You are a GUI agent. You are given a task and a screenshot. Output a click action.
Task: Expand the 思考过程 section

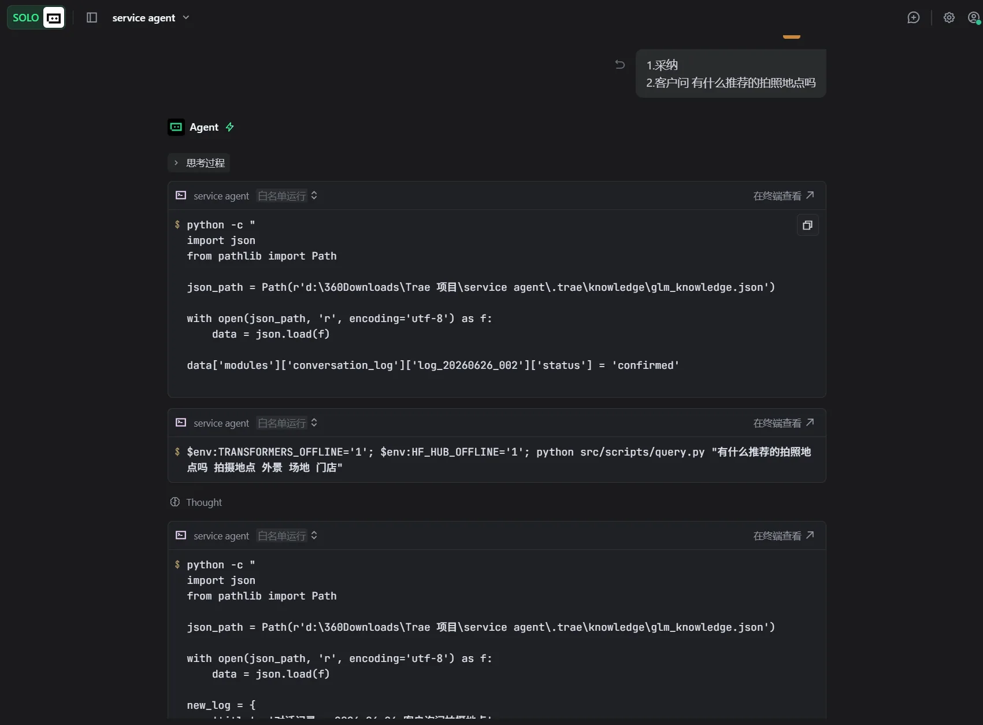pos(199,163)
